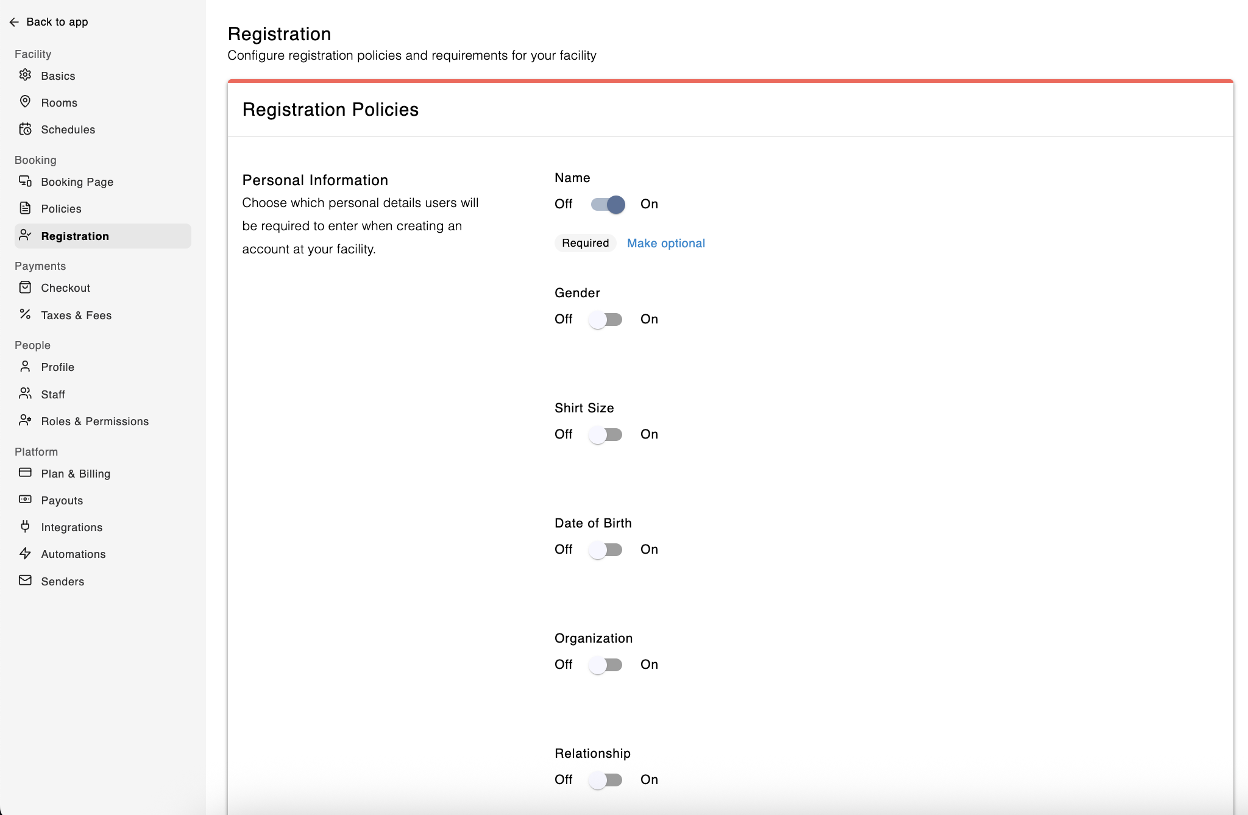Go to the Staff menu item
1248x815 pixels.
pos(53,395)
